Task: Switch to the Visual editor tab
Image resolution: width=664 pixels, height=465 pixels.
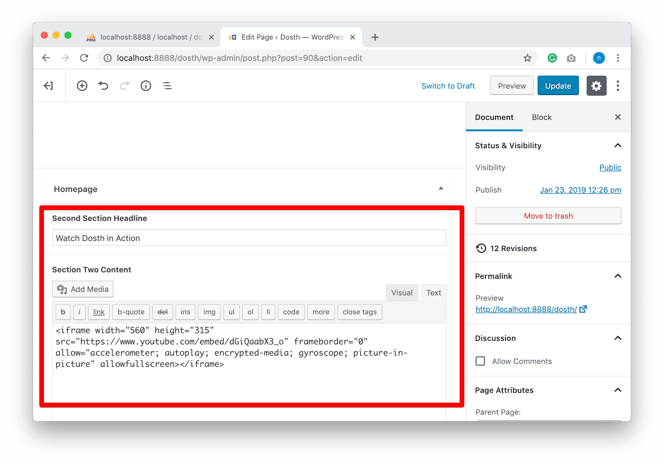Action: click(x=402, y=293)
